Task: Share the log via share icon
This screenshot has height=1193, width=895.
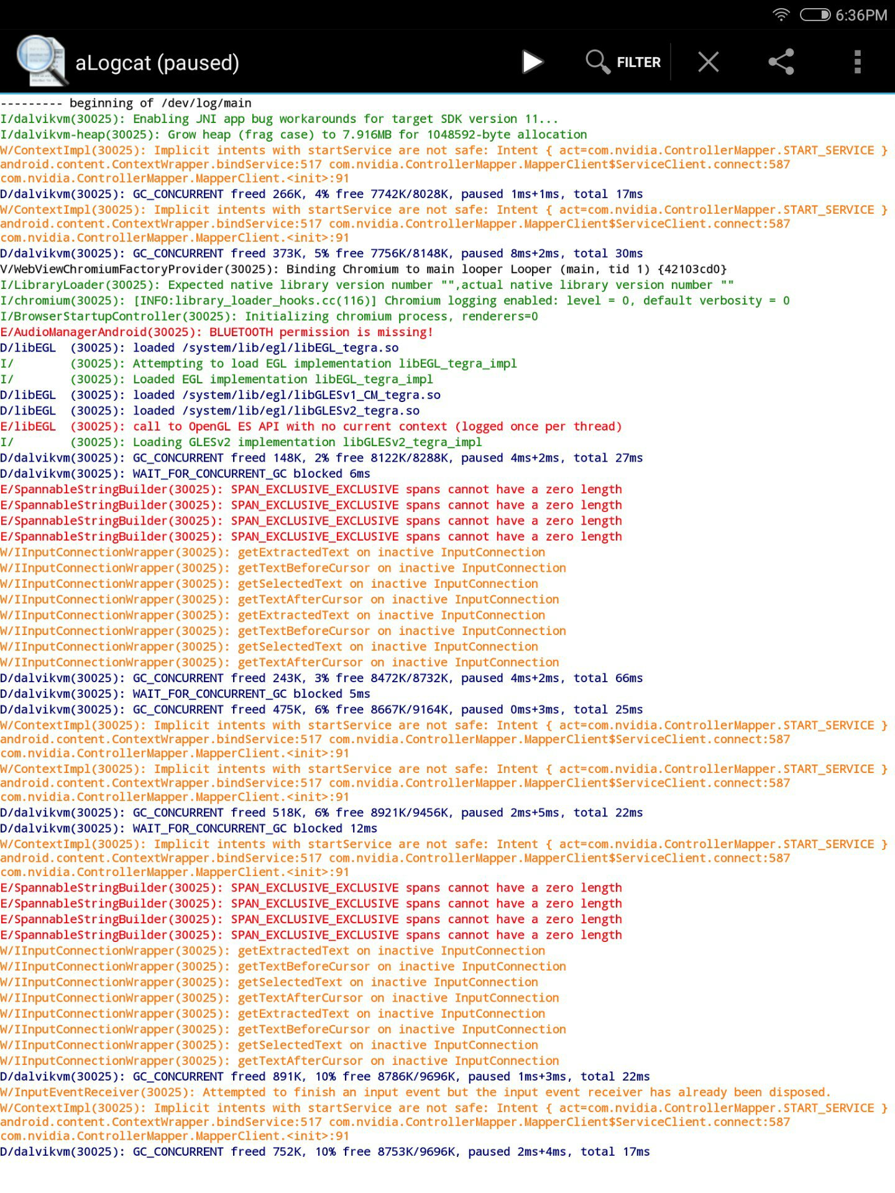Action: point(781,62)
